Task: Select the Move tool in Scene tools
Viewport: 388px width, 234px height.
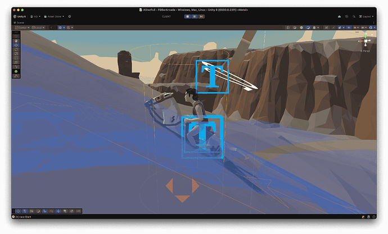Action: tap(16, 45)
